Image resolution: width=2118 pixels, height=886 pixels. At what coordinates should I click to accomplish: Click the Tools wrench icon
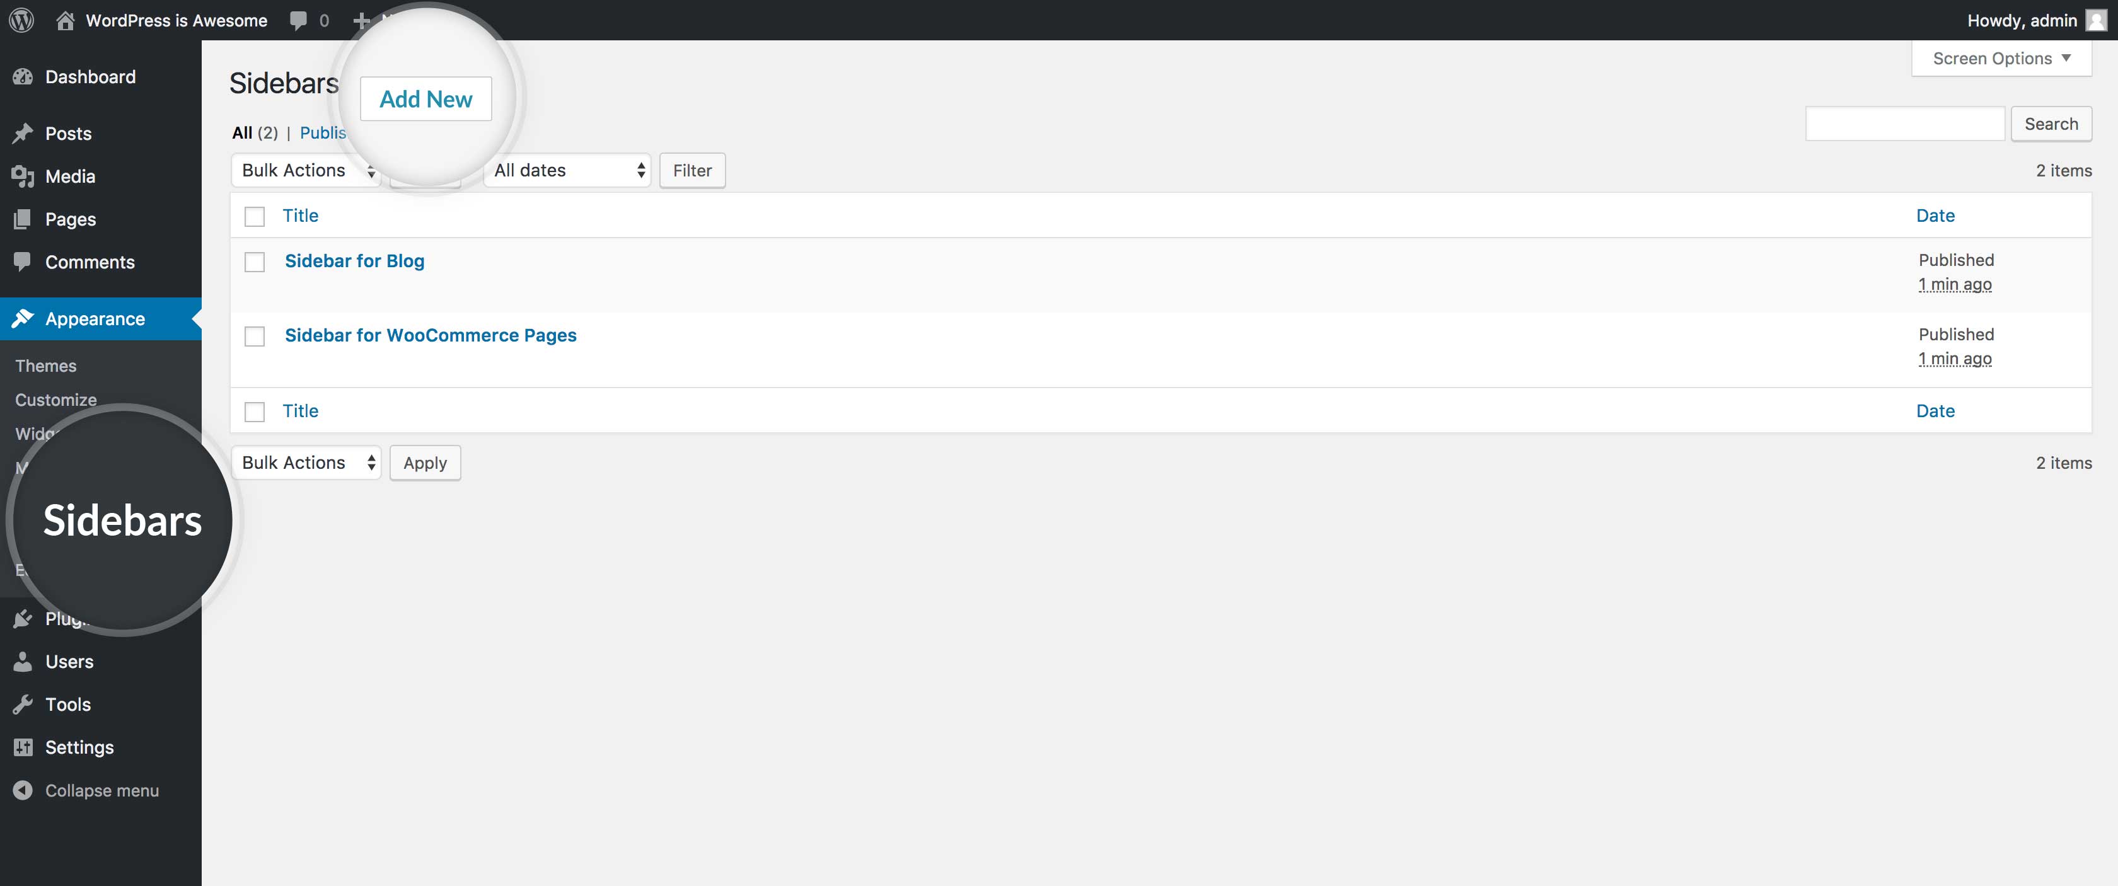[23, 705]
